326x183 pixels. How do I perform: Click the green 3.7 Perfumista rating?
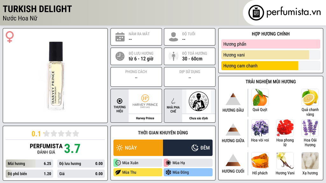(72, 149)
